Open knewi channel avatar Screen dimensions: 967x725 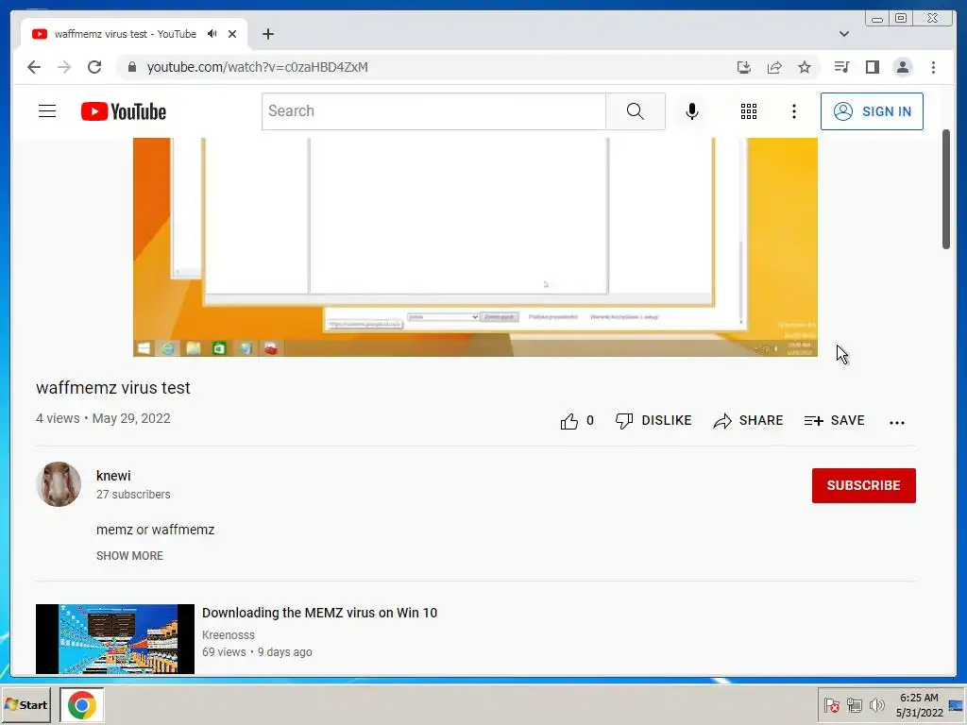point(59,484)
